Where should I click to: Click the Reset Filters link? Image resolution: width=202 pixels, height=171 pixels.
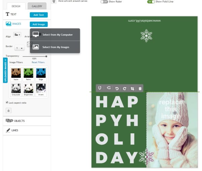pos(38,62)
